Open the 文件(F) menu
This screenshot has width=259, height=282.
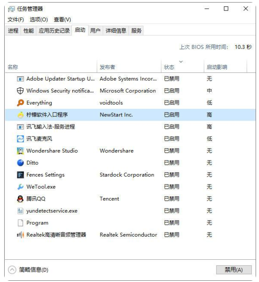pyautogui.click(x=16, y=19)
